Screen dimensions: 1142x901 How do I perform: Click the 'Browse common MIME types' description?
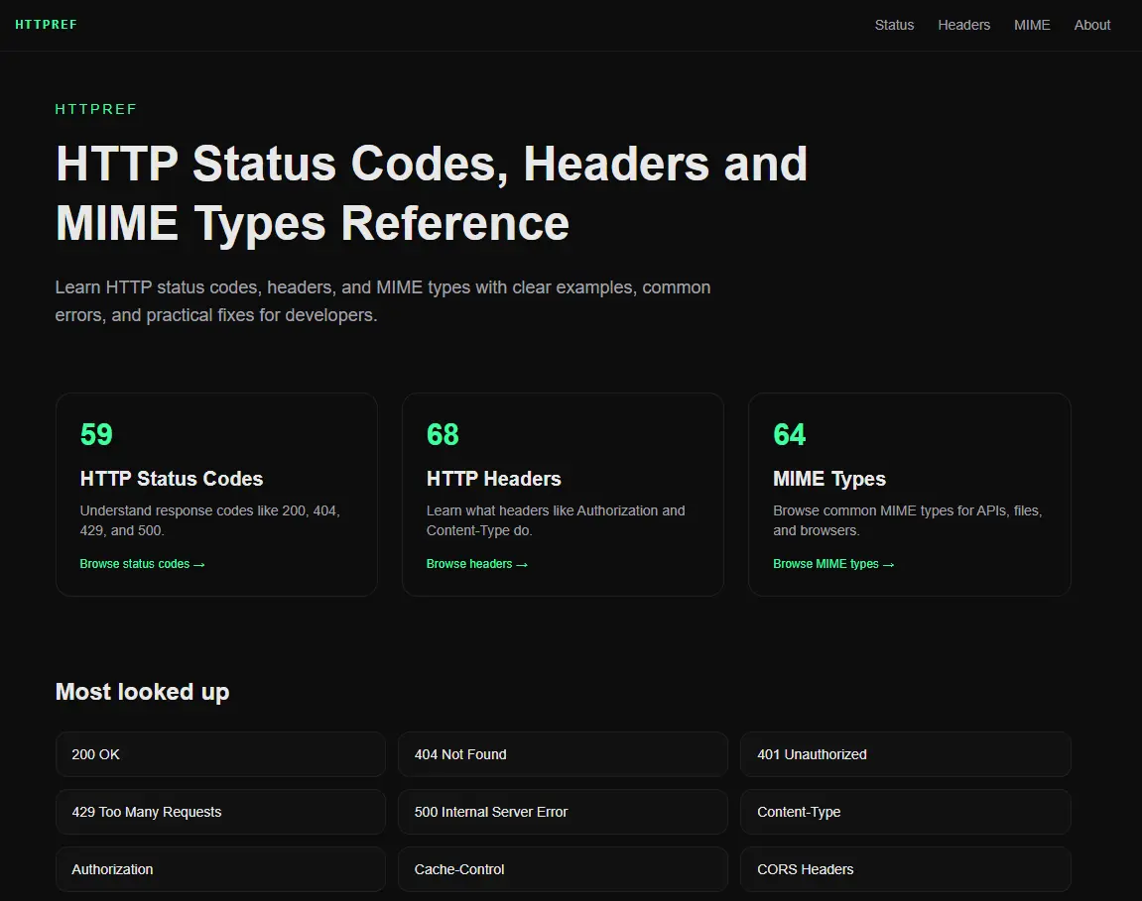908,520
